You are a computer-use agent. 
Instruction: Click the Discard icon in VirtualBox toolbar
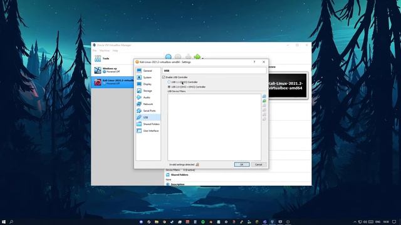pyautogui.click(x=188, y=57)
